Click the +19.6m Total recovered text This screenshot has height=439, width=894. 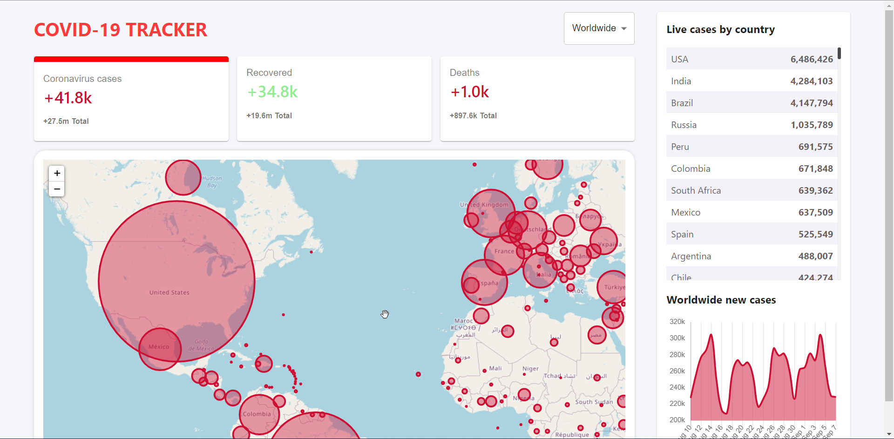click(269, 115)
